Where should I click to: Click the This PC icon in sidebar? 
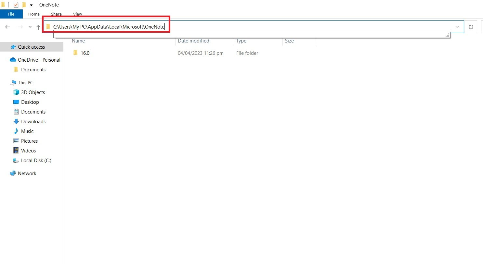[x=13, y=82]
